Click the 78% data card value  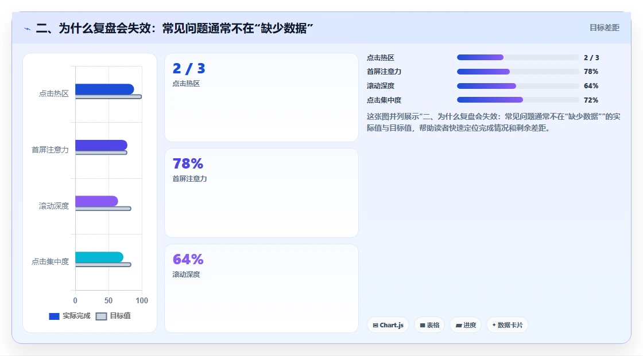(188, 164)
